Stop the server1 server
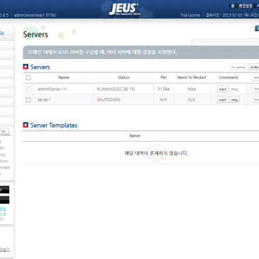This screenshot has height=259, width=259. point(234,99)
